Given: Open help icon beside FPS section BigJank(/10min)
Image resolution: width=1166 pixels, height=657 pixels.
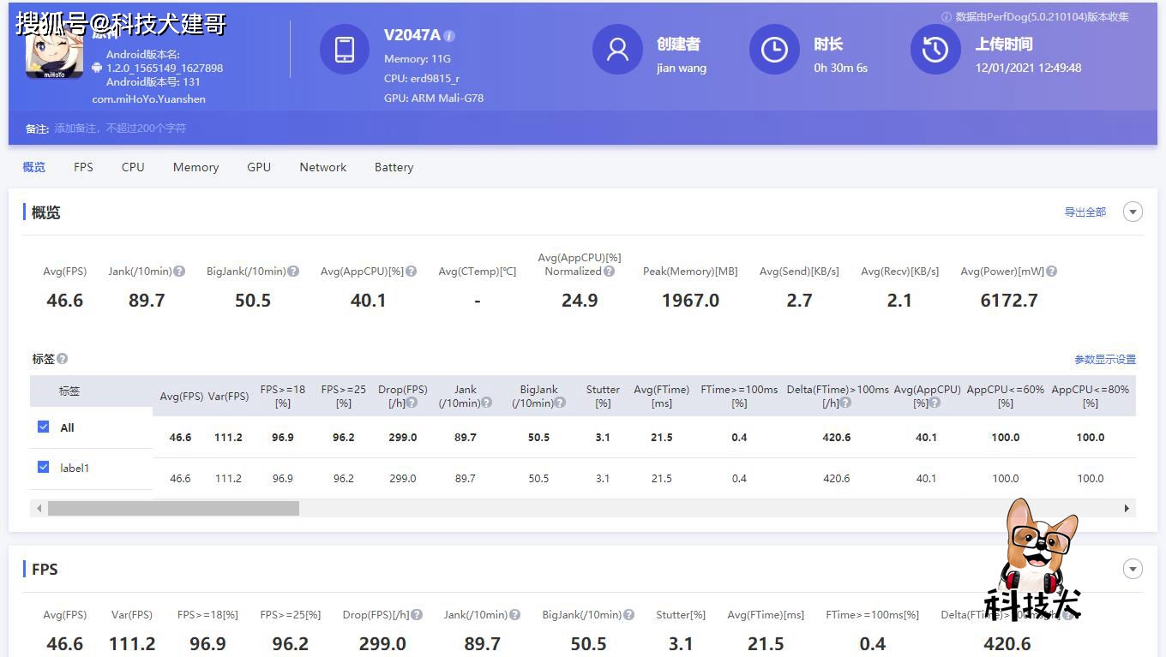Looking at the screenshot, I should tap(628, 615).
